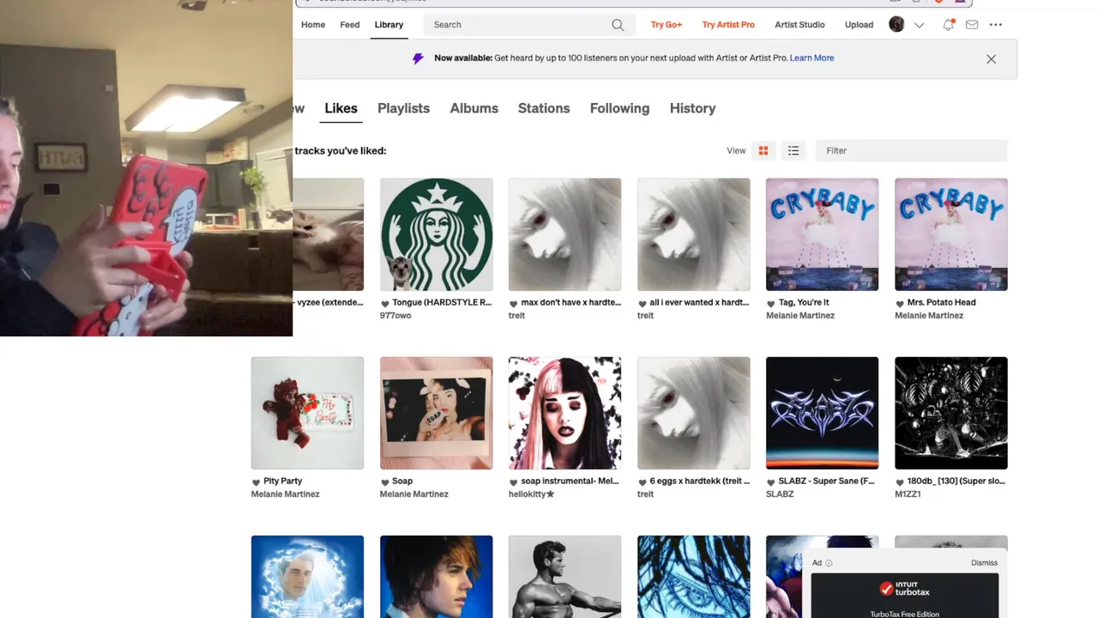
Task: Switch to list view
Action: pyautogui.click(x=793, y=151)
